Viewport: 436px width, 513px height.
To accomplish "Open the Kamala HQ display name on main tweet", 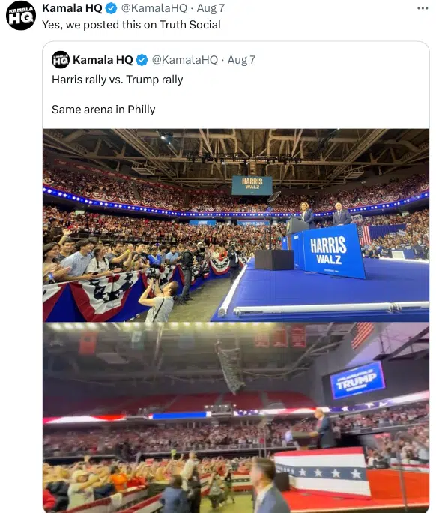I will point(72,8).
